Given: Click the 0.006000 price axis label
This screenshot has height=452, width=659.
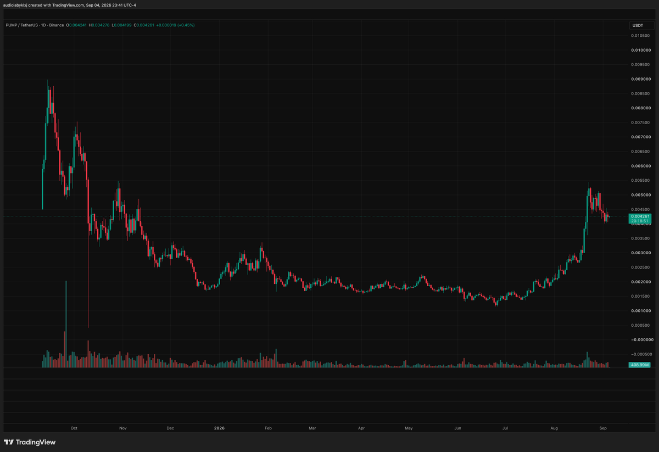Looking at the screenshot, I should click(x=641, y=166).
